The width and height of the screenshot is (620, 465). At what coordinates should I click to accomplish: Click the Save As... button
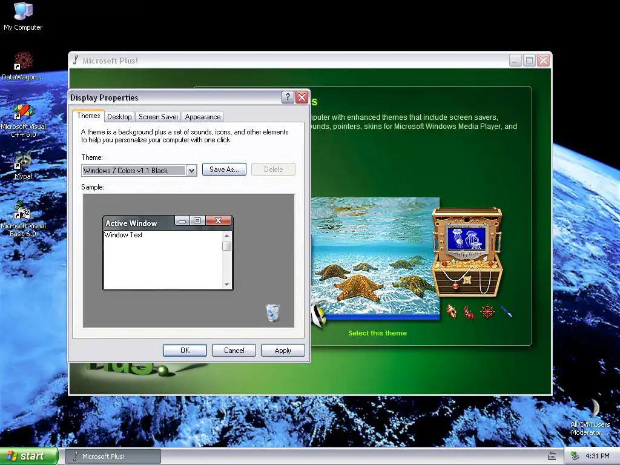tap(224, 170)
